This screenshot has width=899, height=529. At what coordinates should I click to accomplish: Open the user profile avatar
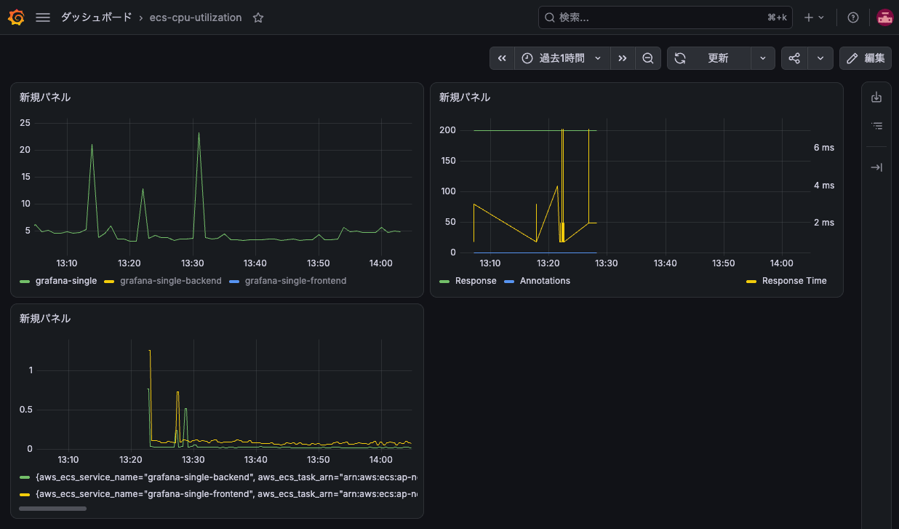pyautogui.click(x=884, y=17)
